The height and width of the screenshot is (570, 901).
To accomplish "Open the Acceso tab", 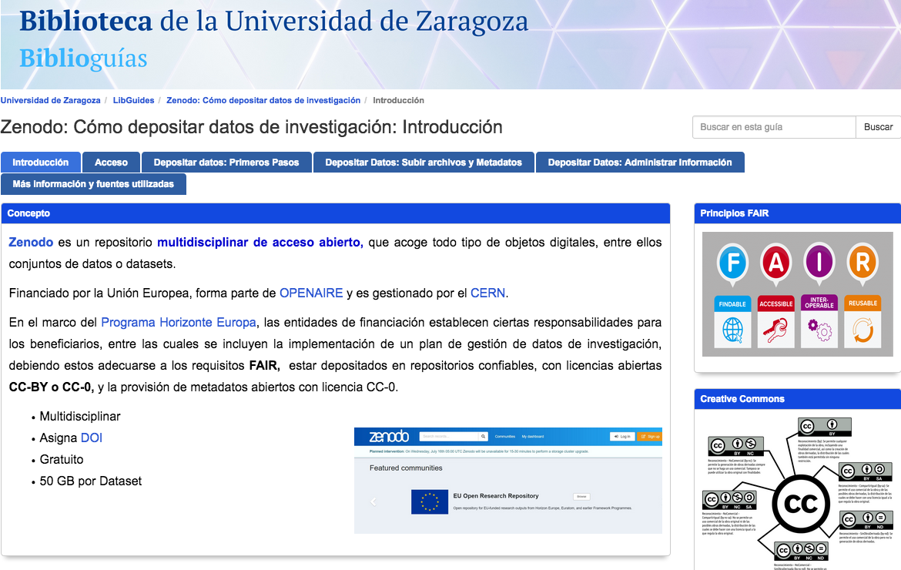I will (111, 163).
